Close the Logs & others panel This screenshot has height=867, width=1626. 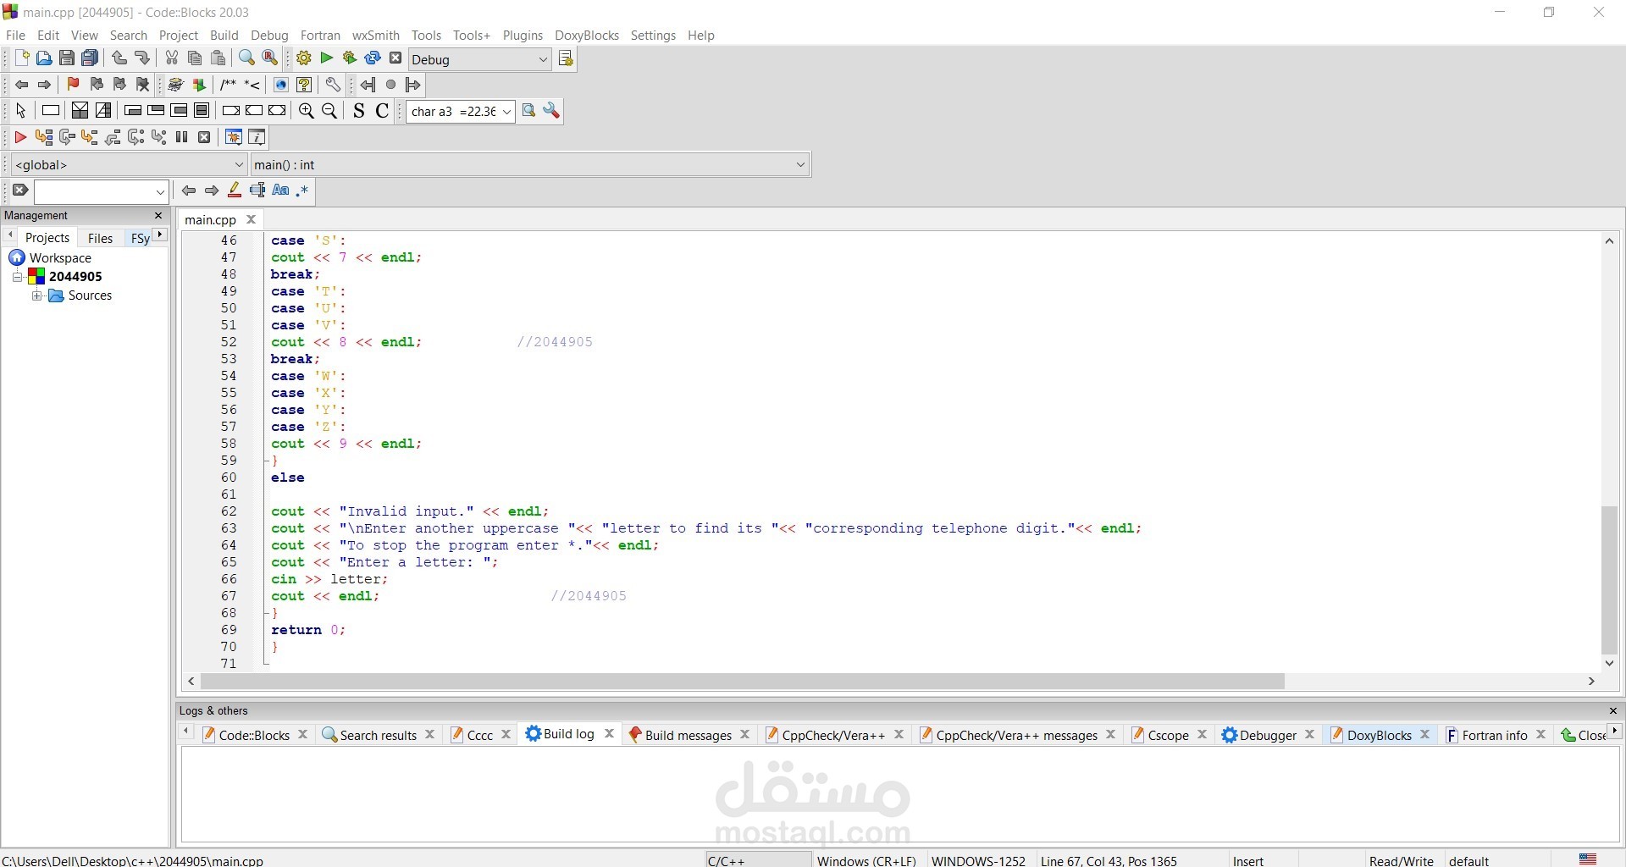click(x=1613, y=711)
